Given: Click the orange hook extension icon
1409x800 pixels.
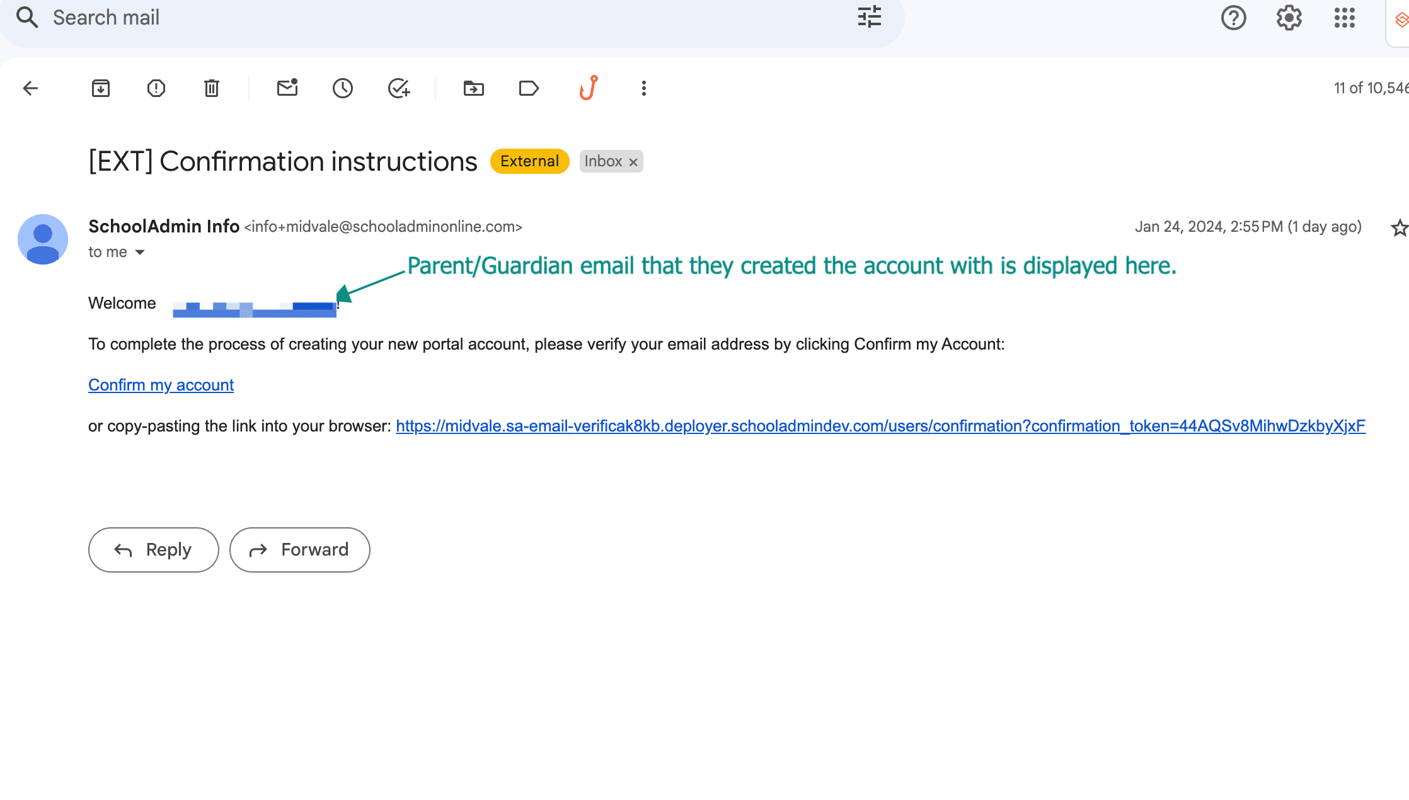Looking at the screenshot, I should point(589,88).
